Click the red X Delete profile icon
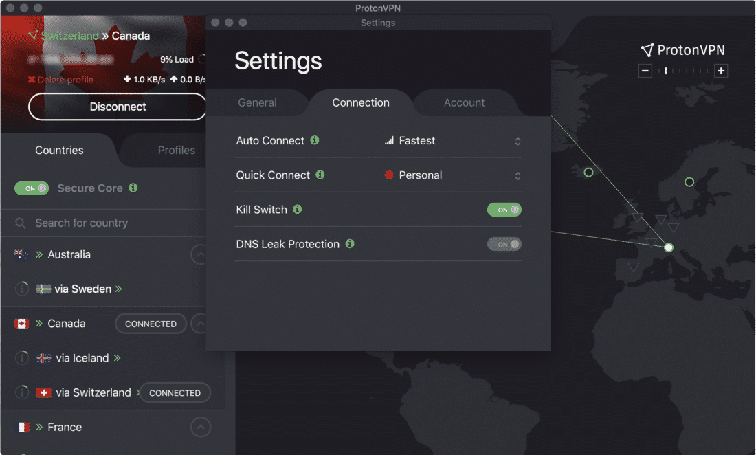Viewport: 756px width, 455px height. pos(32,80)
